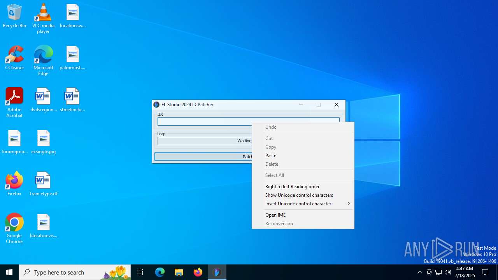Screen dimensions: 498x280
Task: Open the network status tray icon
Action: 438,272
